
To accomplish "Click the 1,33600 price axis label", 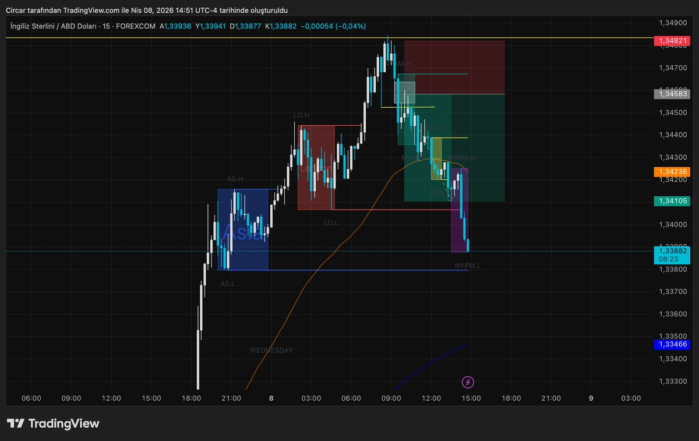I will 673,314.
